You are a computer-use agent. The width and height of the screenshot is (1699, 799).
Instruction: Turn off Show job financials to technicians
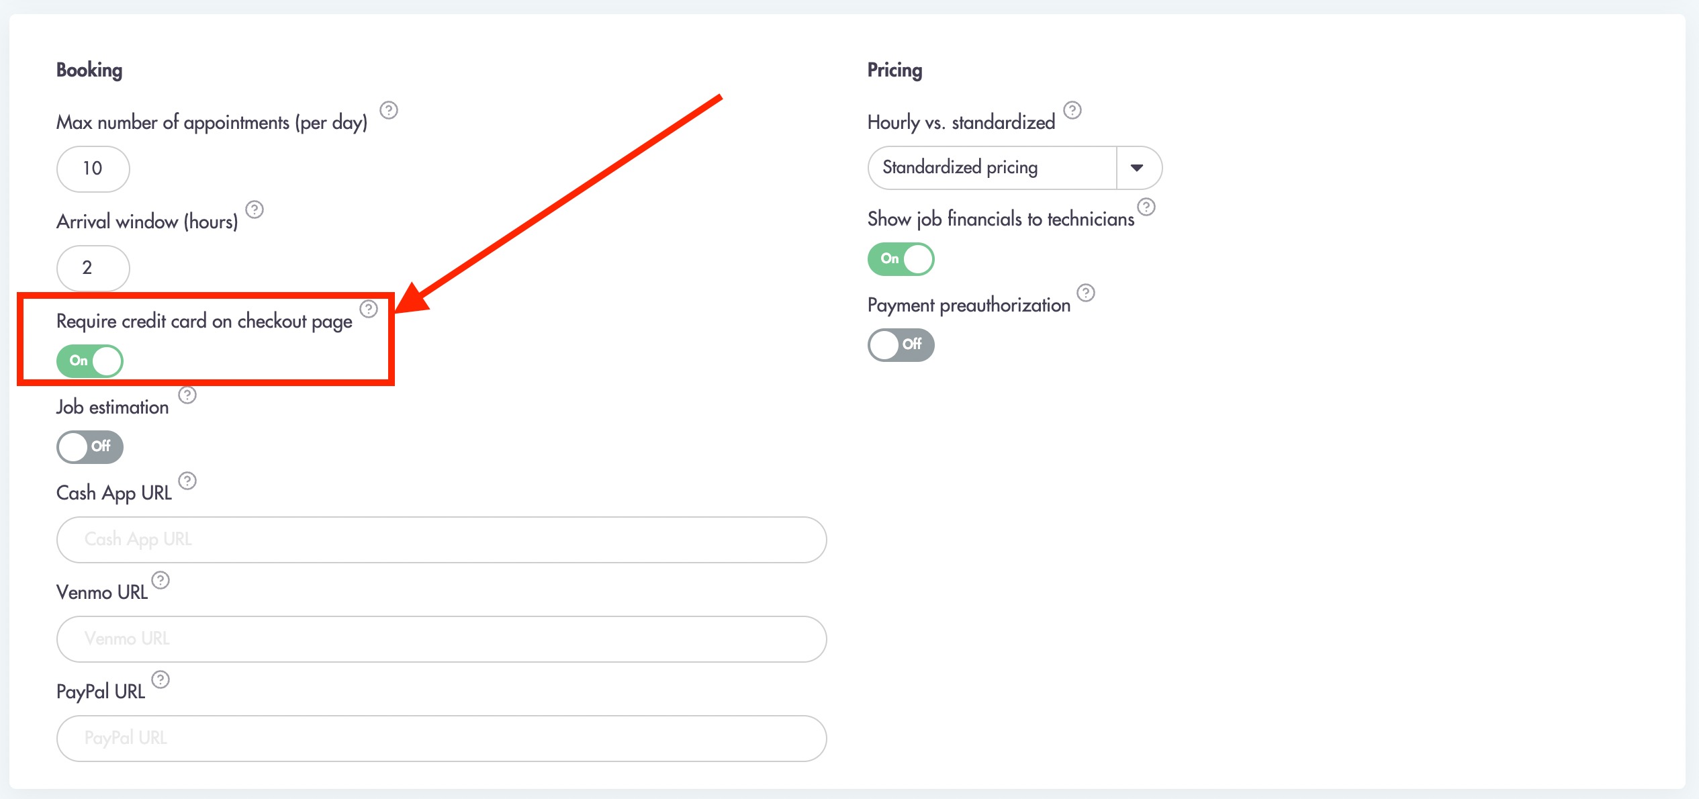pyautogui.click(x=901, y=259)
